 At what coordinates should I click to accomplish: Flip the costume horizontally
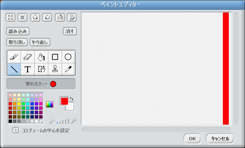[x=60, y=17]
